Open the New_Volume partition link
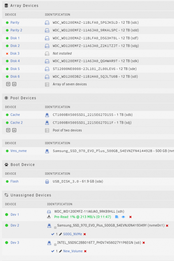 coord(73,251)
